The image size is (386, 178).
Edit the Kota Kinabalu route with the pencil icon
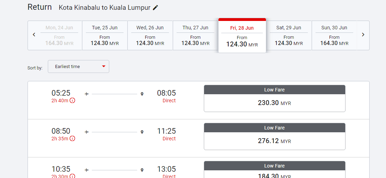coord(155,8)
